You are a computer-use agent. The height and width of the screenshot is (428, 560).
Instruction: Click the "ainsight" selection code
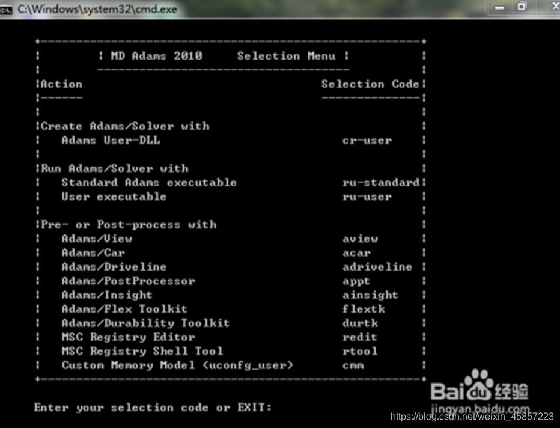tap(370, 295)
